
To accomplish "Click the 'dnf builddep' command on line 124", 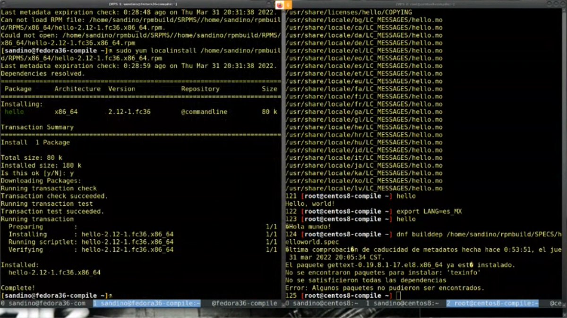I will click(420, 235).
